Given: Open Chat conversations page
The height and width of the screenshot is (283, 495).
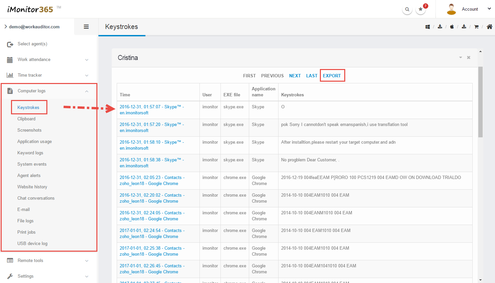Looking at the screenshot, I should click(36, 198).
